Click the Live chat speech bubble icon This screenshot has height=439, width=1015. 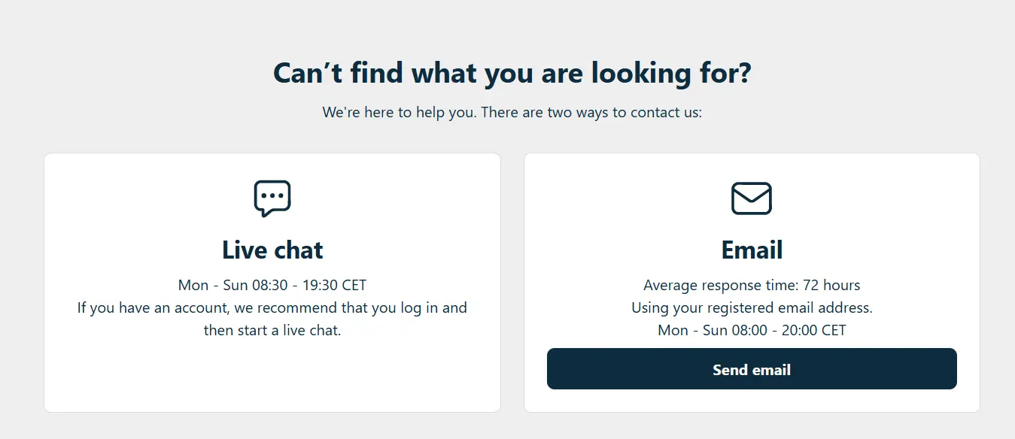pos(272,198)
